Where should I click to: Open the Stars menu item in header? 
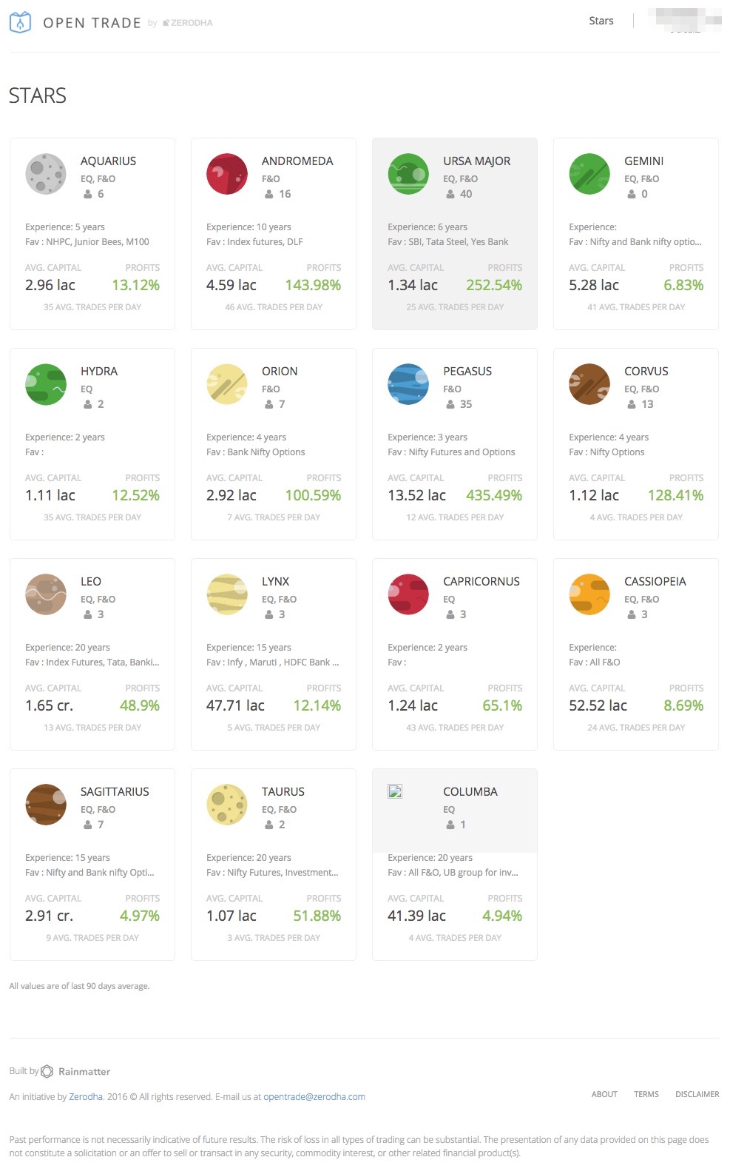click(x=601, y=21)
